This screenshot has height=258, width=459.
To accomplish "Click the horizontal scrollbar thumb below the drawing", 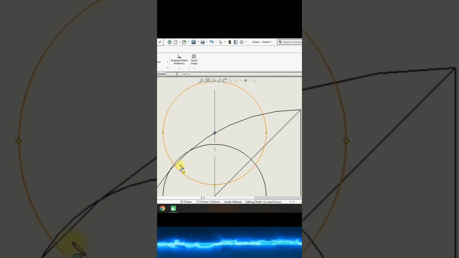I will [278, 198].
